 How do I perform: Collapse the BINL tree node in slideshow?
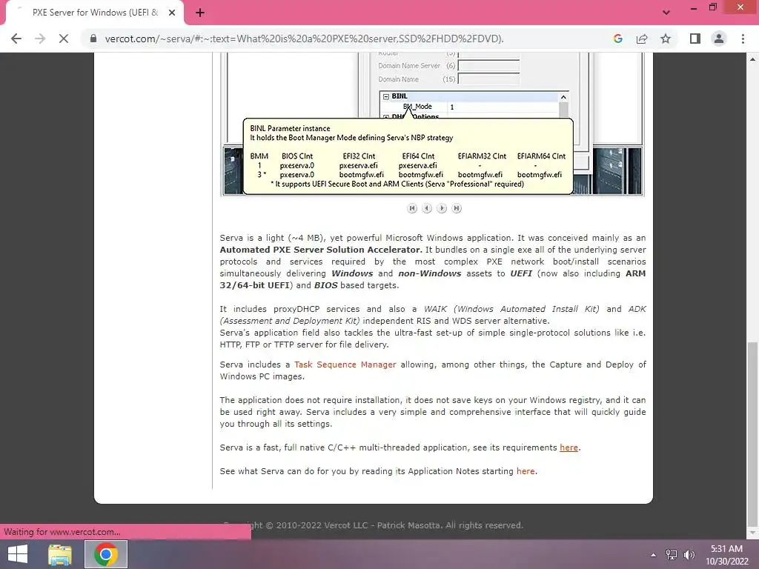385,96
